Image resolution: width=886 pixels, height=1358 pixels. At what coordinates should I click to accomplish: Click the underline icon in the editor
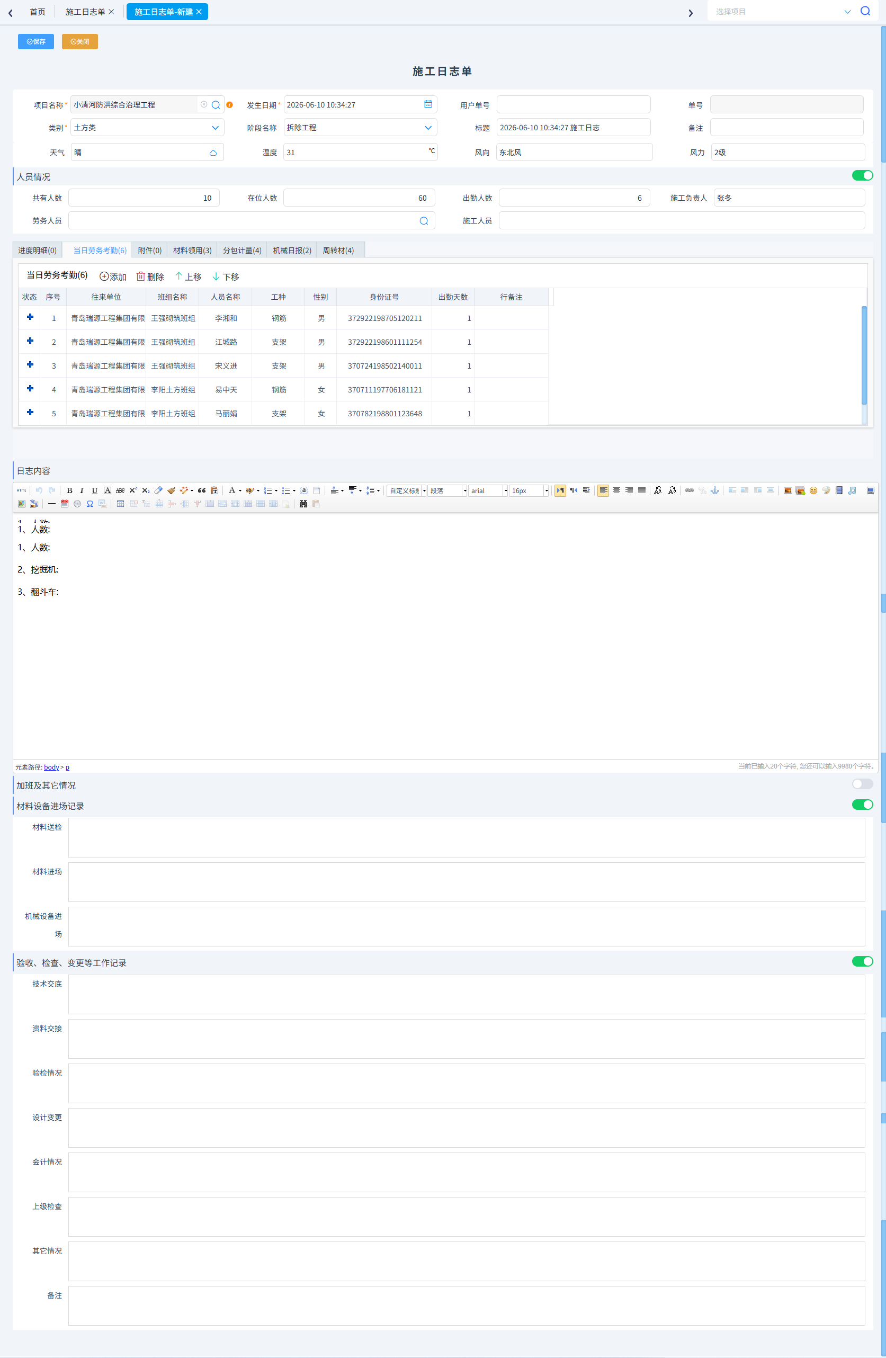click(95, 490)
